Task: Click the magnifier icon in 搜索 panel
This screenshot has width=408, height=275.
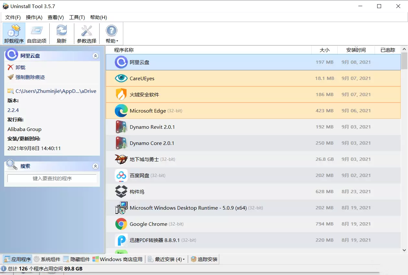Action: tap(12, 165)
